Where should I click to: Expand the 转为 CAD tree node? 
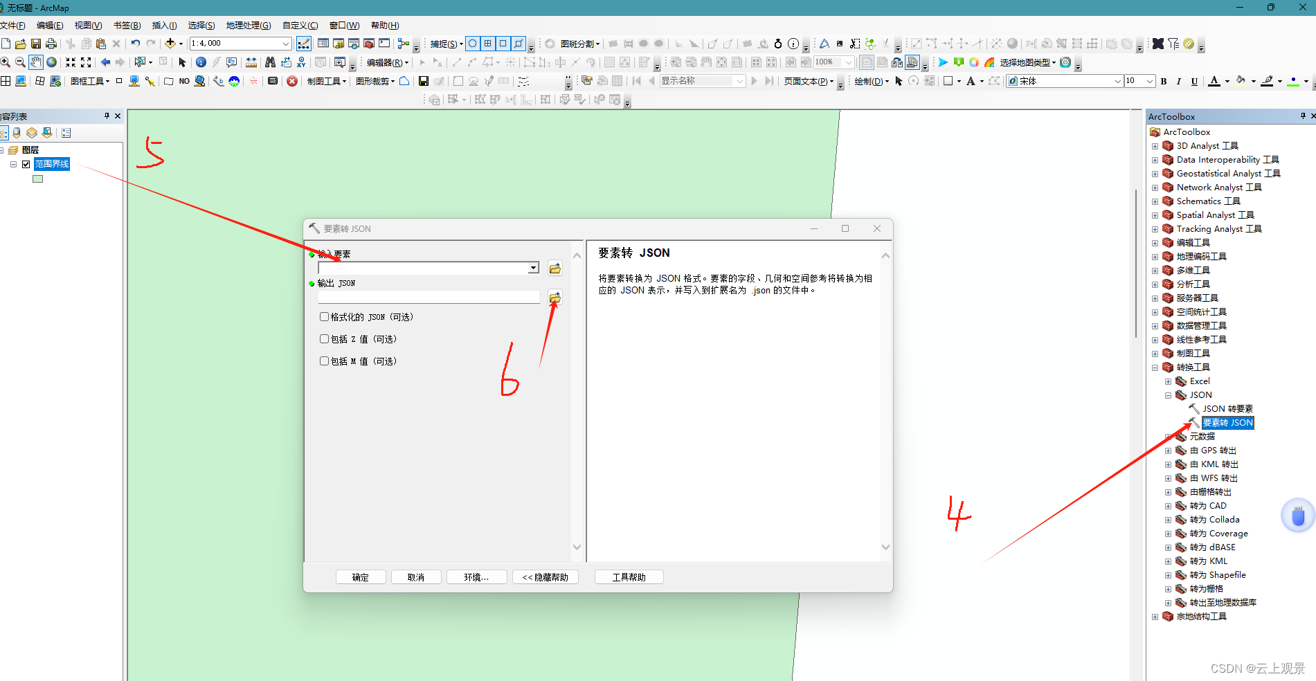point(1168,505)
